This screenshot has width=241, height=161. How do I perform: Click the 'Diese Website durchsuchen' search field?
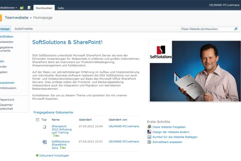(x=207, y=29)
